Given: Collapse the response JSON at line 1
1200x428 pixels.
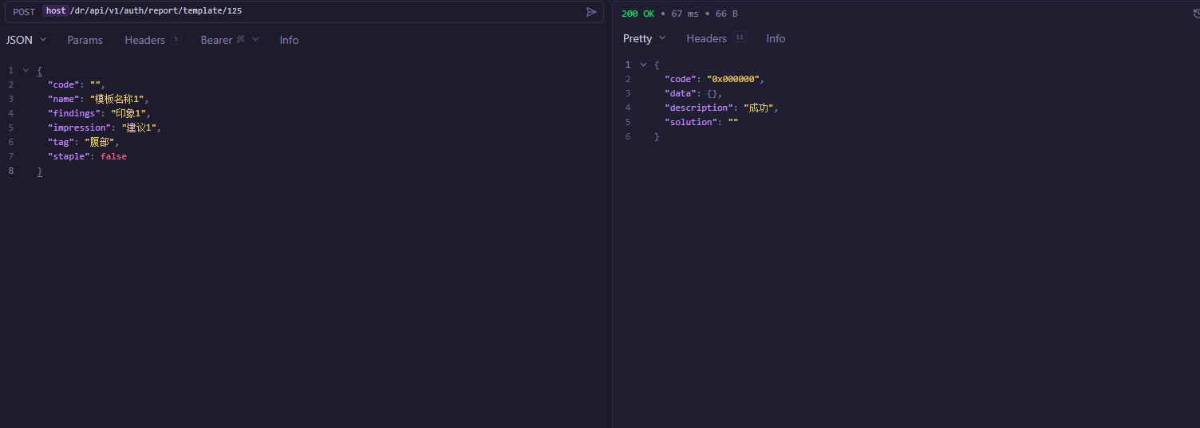Looking at the screenshot, I should pyautogui.click(x=643, y=65).
